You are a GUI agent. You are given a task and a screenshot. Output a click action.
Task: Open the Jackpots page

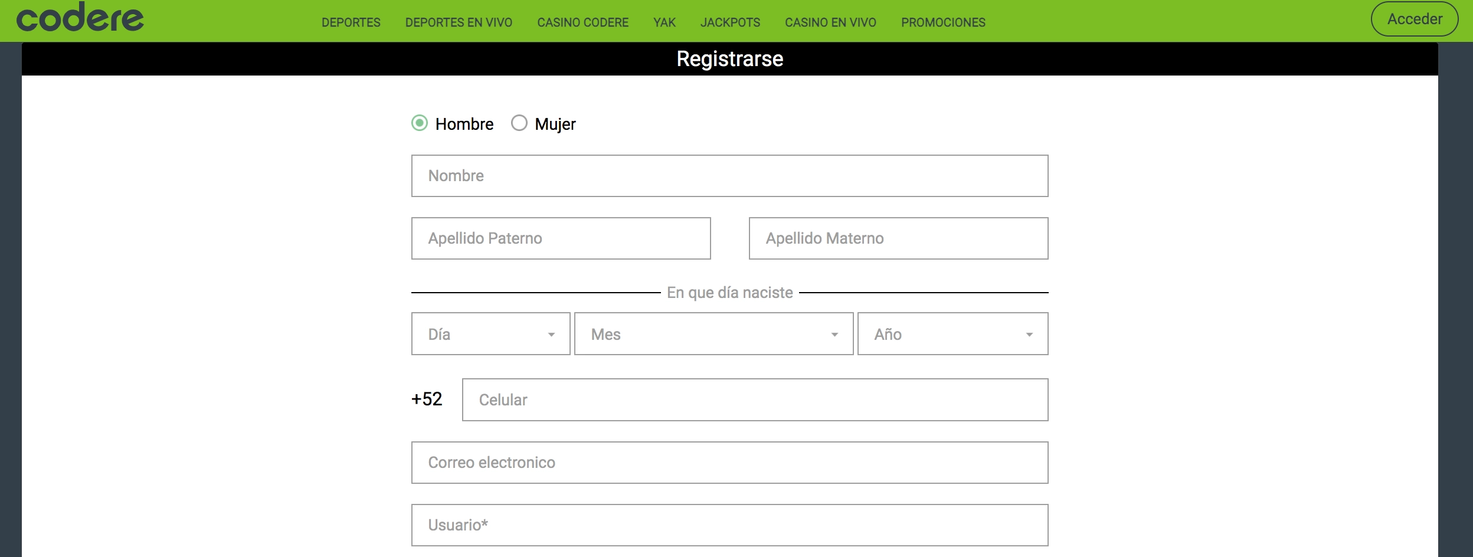pyautogui.click(x=730, y=22)
